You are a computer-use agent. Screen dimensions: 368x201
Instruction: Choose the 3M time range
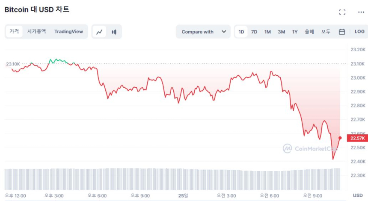(281, 32)
